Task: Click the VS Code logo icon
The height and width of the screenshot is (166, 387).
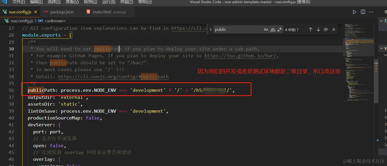Action: tap(4, 2)
